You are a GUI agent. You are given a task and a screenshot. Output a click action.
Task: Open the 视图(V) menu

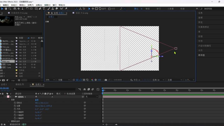pos(47,5)
